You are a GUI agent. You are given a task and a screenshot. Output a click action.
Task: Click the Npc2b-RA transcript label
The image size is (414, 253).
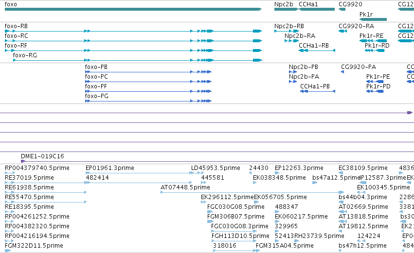pos(300,36)
